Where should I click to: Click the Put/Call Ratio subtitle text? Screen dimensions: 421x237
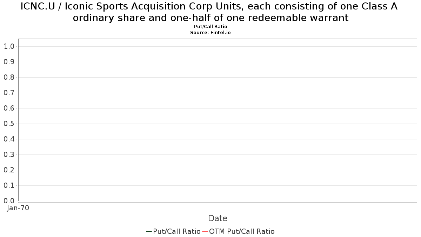(210, 27)
